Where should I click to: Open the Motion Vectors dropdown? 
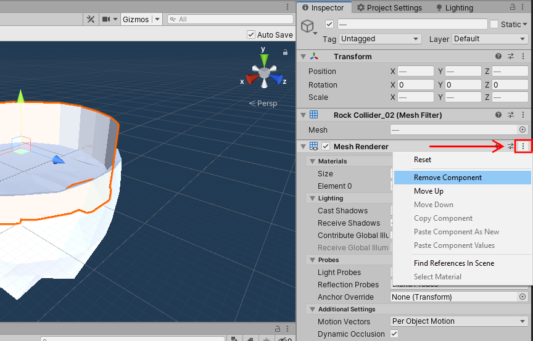[x=460, y=321]
